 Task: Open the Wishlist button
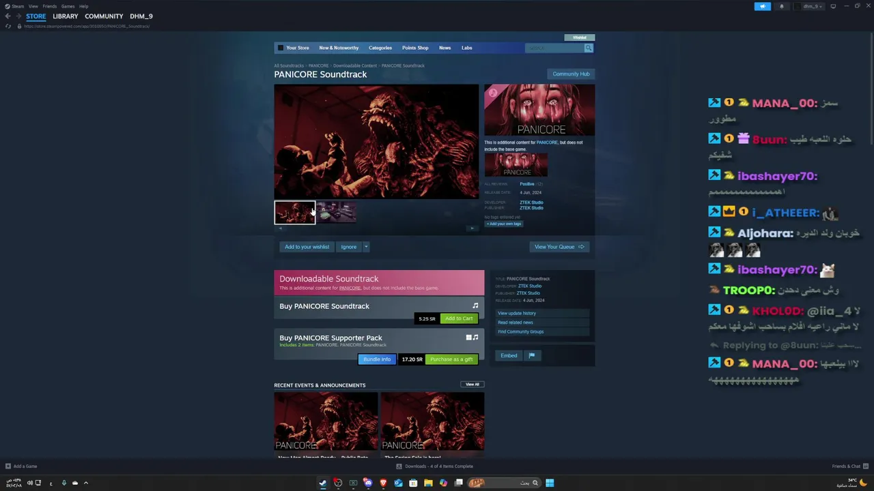click(x=580, y=38)
